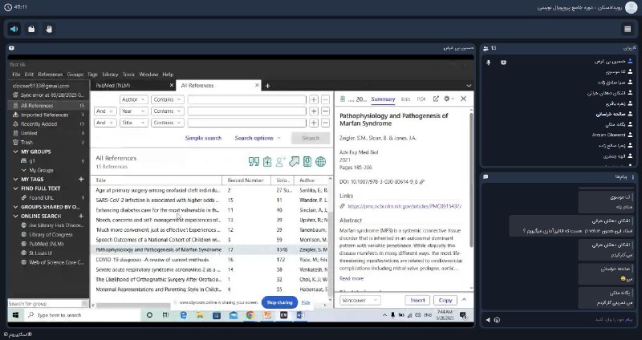Open the And operator dropdown for Year row
642x340 pixels.
(x=105, y=111)
